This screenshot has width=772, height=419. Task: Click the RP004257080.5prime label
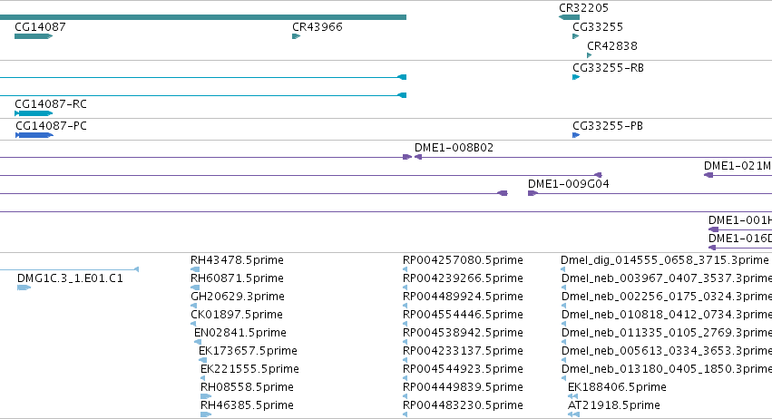coord(463,260)
